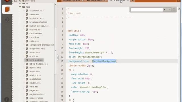This screenshot has width=182, height=102.
Task: Open grid.less file
Action: tap(34, 56)
